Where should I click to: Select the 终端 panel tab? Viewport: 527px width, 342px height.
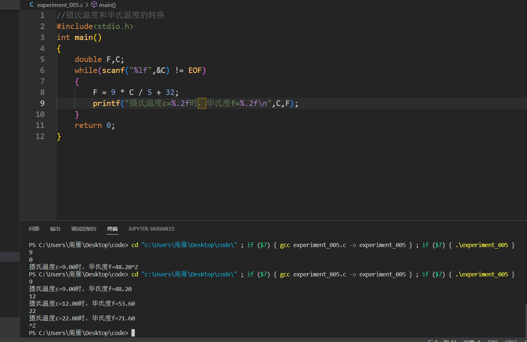pos(112,229)
